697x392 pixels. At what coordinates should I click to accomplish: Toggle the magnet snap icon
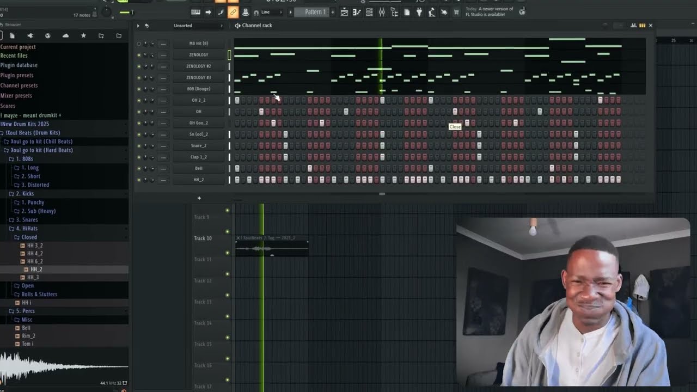[x=256, y=12]
